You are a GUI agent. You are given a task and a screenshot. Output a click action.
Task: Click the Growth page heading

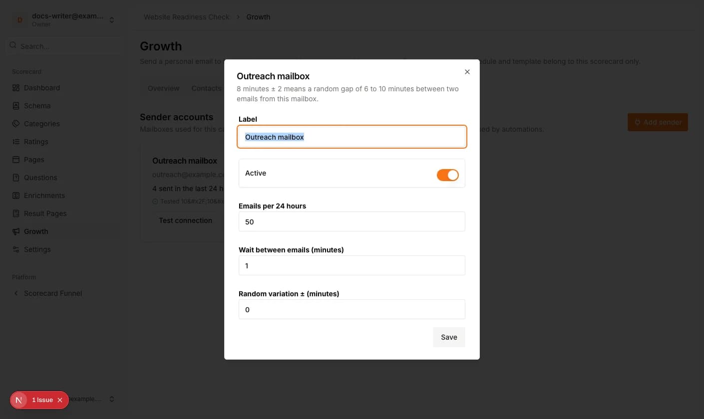coord(161,46)
